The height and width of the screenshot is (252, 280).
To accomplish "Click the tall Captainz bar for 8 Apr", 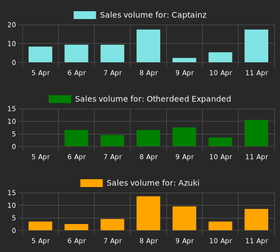I will click(148, 46).
